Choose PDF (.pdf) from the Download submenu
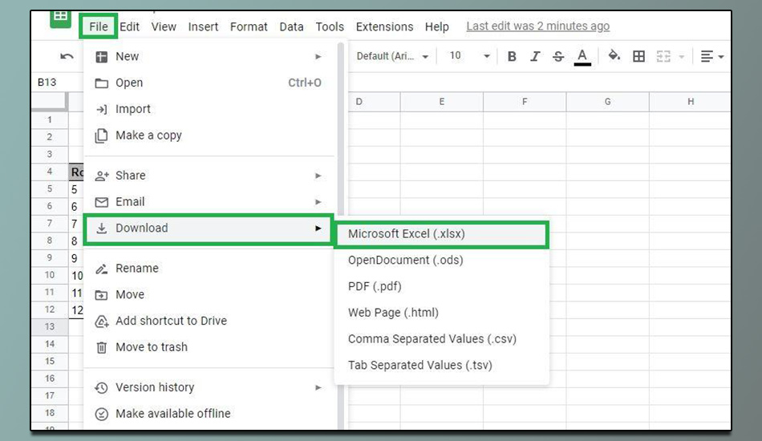Viewport: 762px width, 441px height. 375,286
